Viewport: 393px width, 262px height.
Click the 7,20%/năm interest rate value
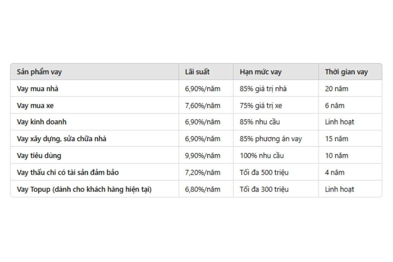[202, 172]
